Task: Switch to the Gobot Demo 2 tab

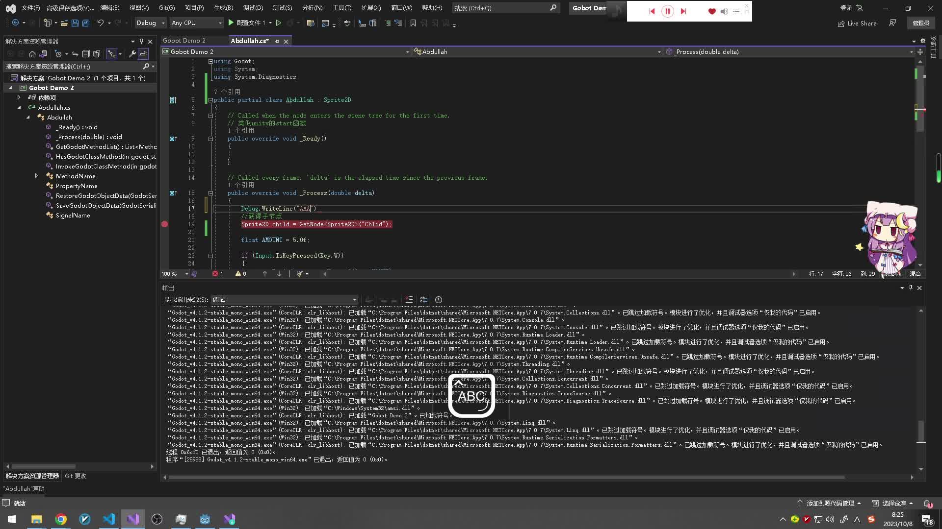Action: (x=184, y=41)
